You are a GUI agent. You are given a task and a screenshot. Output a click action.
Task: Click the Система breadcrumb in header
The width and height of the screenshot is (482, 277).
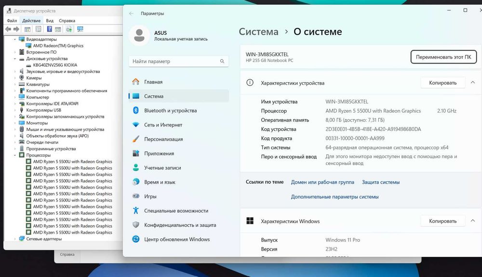click(x=258, y=32)
